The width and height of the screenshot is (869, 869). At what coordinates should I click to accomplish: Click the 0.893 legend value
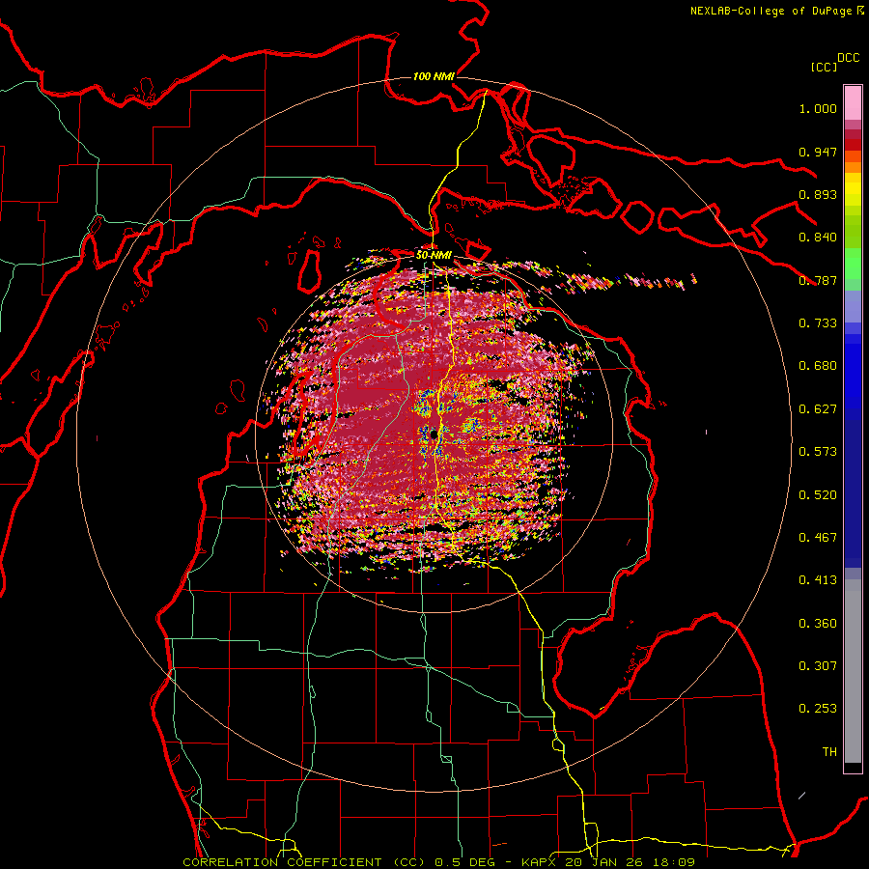[818, 194]
